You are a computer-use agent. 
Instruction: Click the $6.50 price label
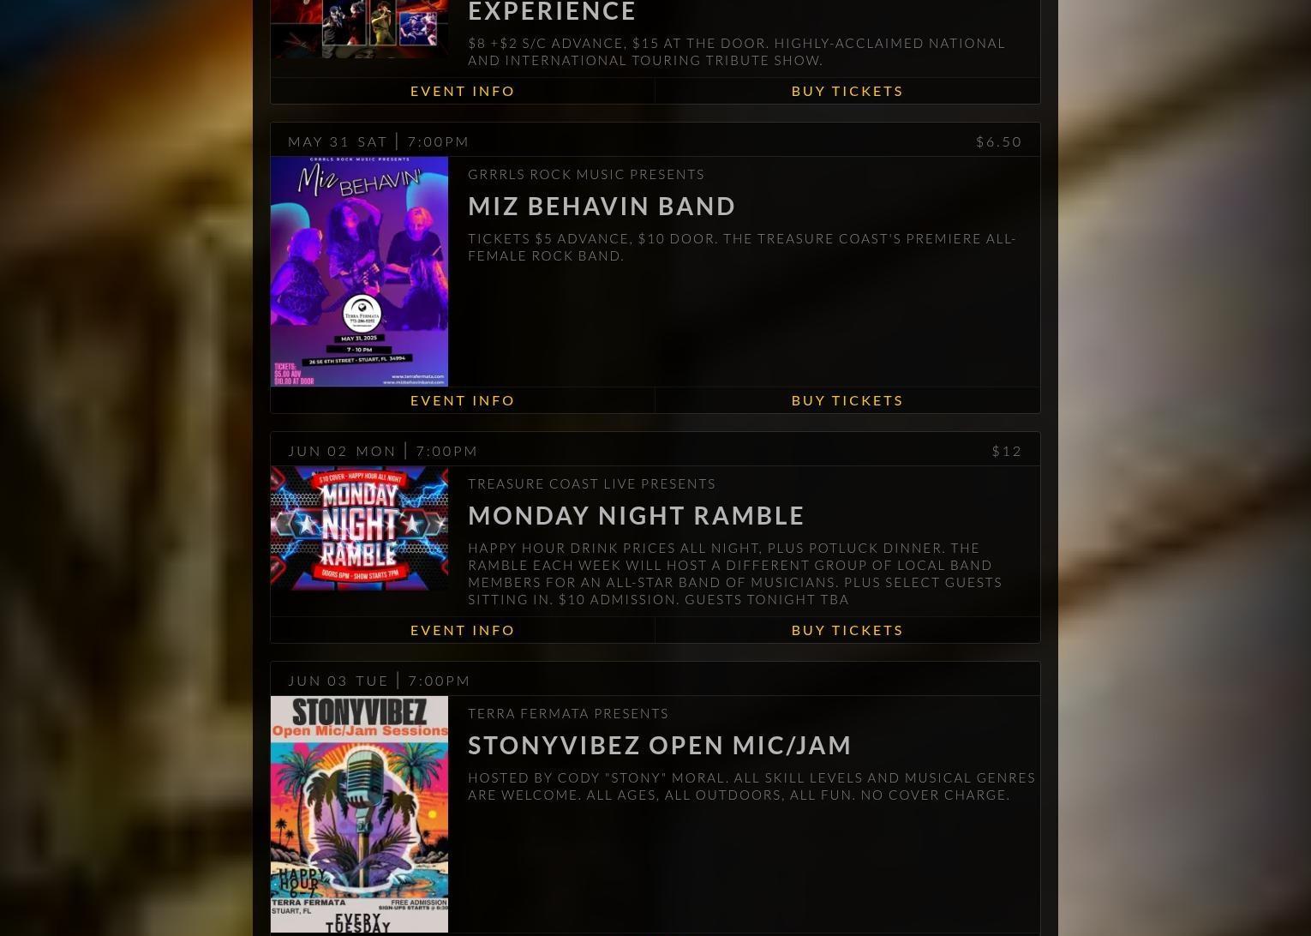pos(999,141)
